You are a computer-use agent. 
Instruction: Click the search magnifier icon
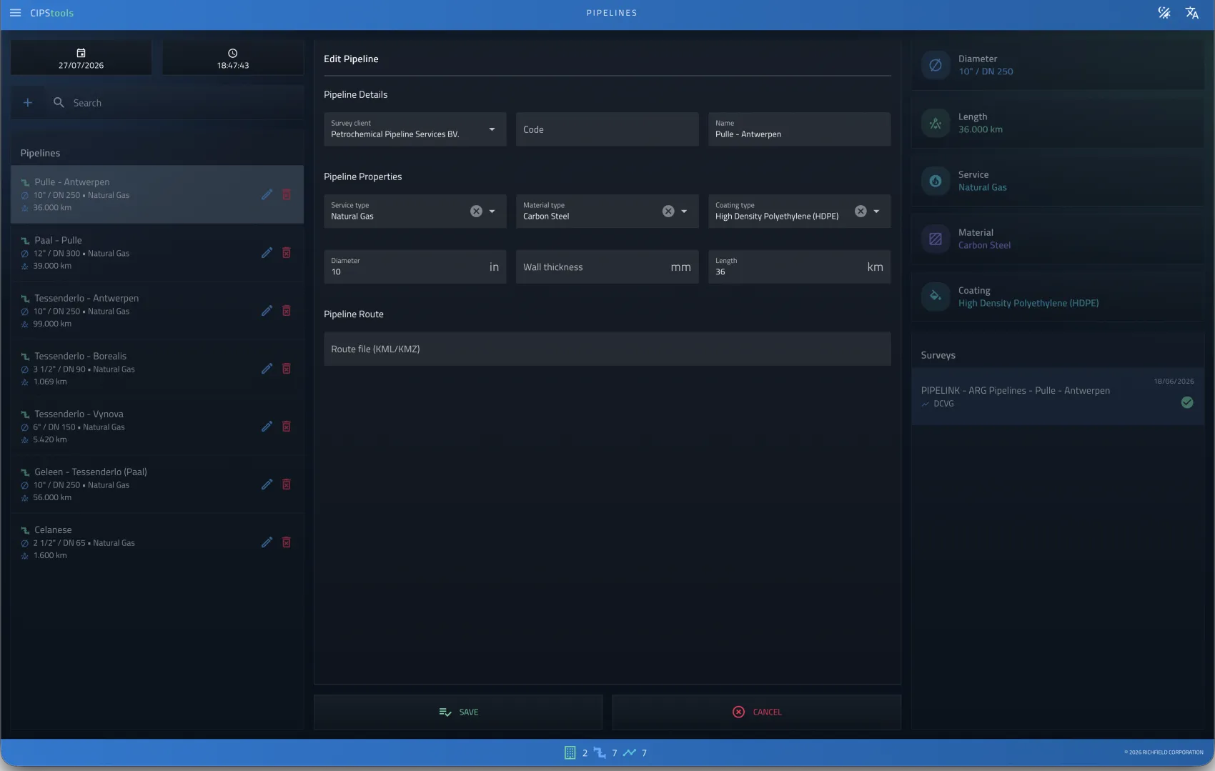(59, 103)
